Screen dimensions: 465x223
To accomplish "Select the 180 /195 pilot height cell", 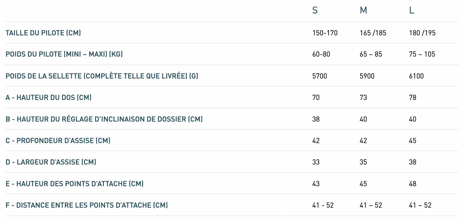I will [422, 33].
